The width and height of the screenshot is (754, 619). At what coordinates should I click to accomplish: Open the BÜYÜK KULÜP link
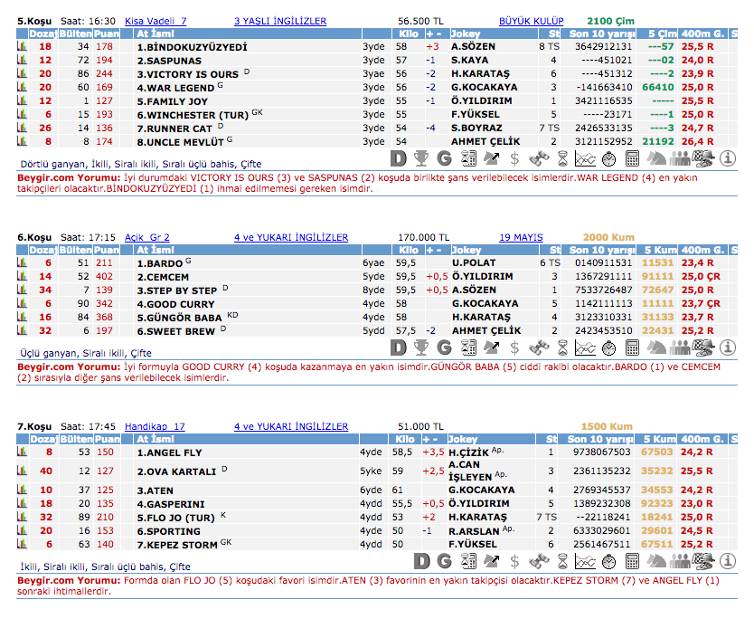point(531,21)
